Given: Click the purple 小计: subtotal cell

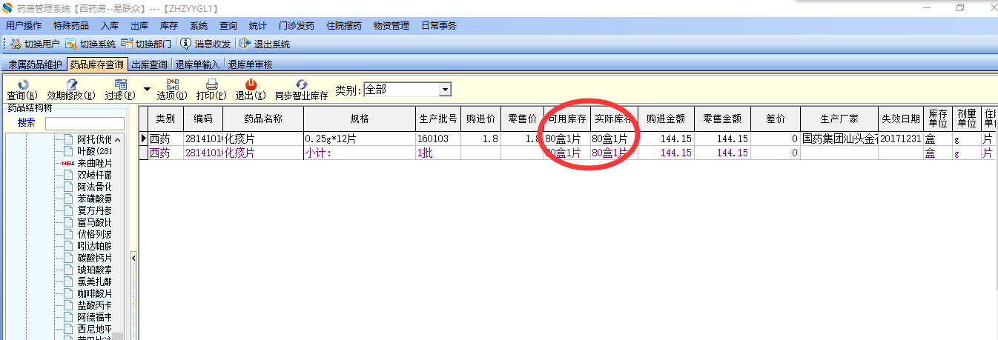Looking at the screenshot, I should [x=359, y=153].
